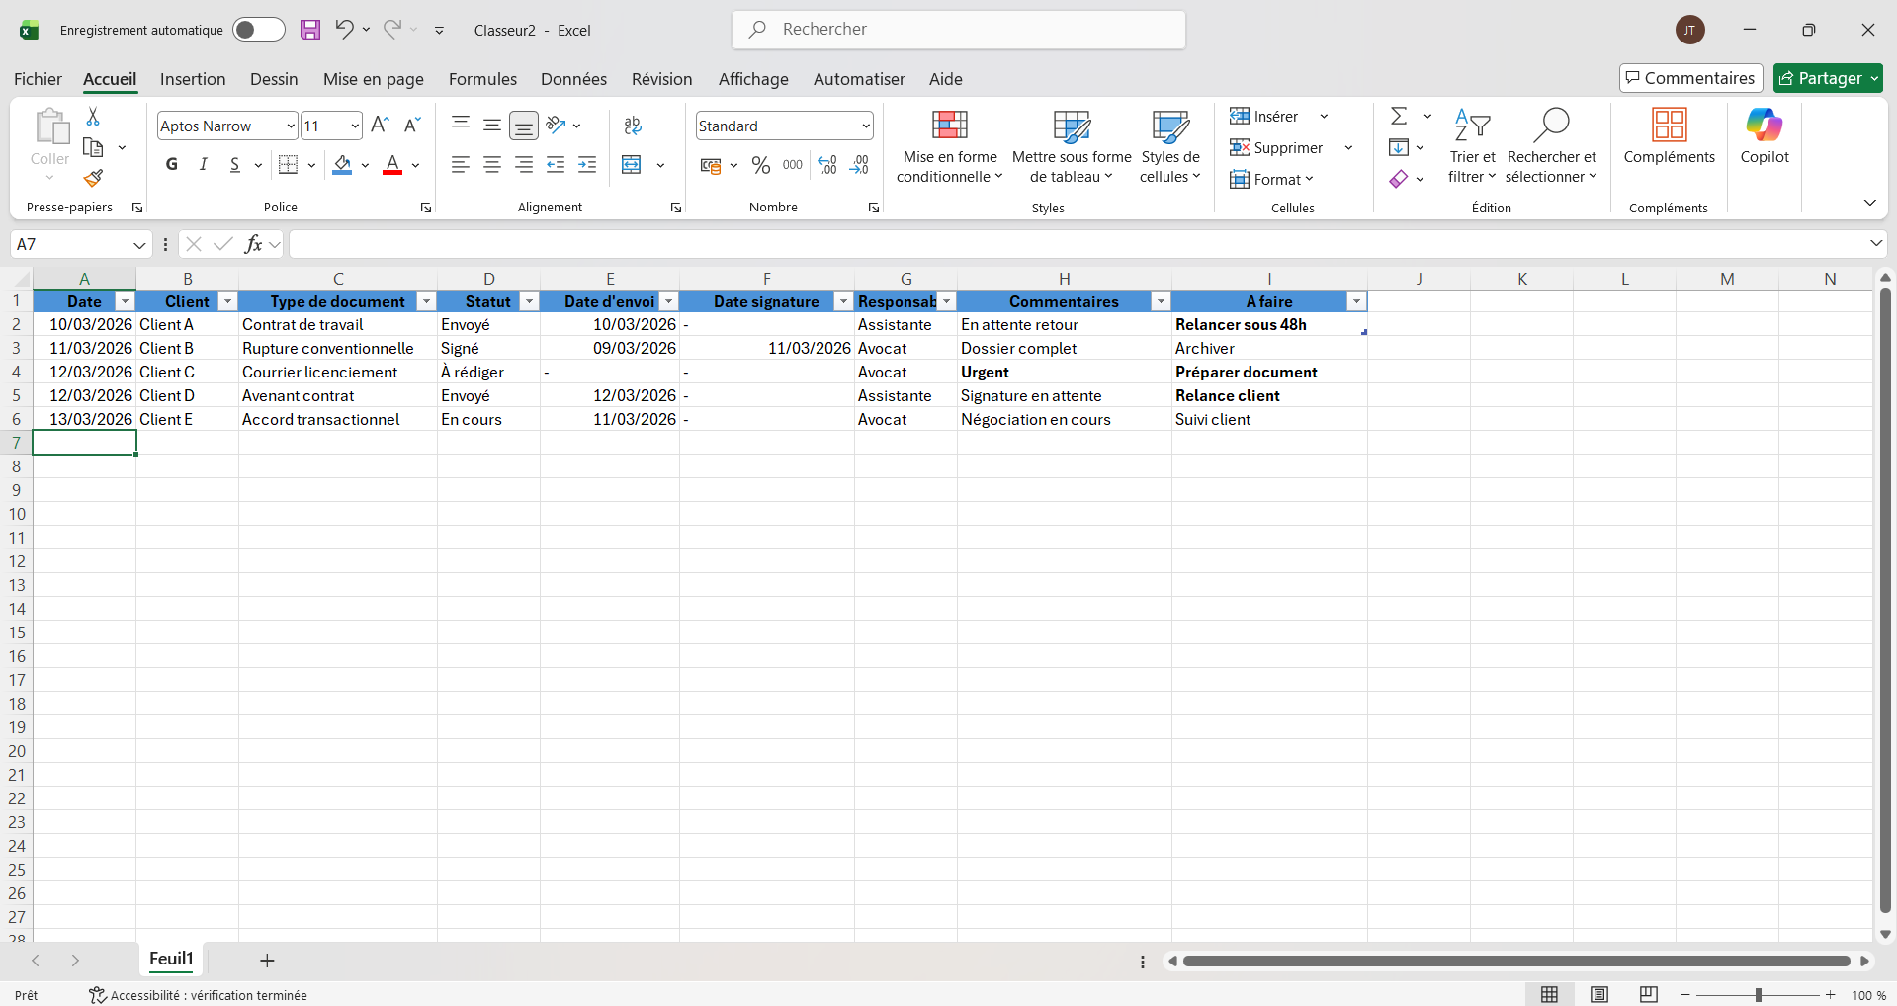1897x1006 pixels.
Task: Open the Standard number format dropdown
Action: (x=865, y=126)
